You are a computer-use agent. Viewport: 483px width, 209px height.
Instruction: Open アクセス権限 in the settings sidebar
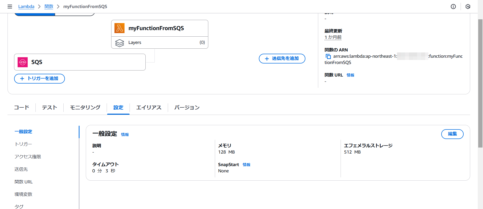pos(28,157)
